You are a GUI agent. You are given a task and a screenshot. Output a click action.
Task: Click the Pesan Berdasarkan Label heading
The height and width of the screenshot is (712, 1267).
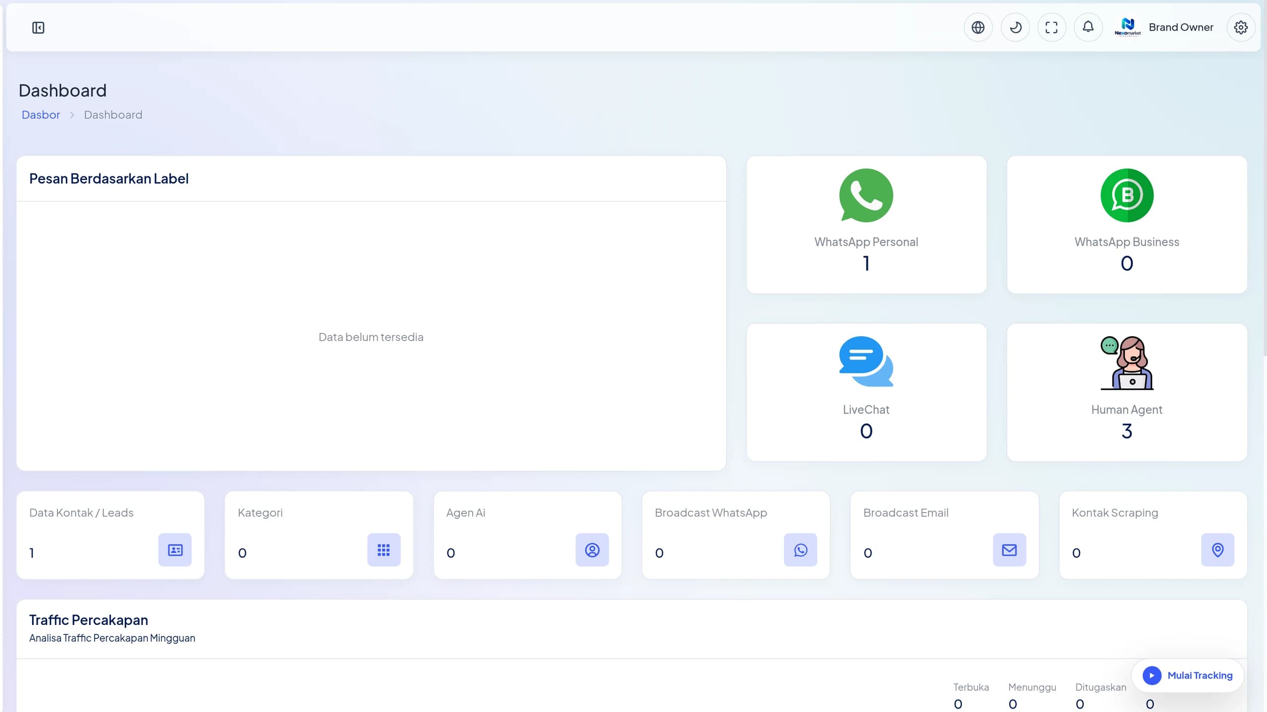(x=109, y=178)
